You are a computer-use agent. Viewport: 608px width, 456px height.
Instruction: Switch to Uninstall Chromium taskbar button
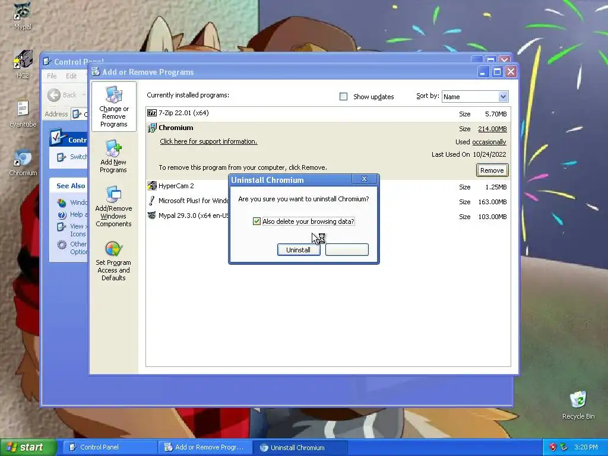pyautogui.click(x=301, y=447)
